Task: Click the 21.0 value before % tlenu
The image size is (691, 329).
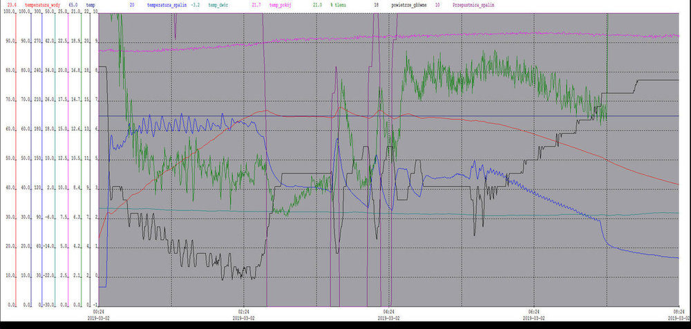Action: click(x=318, y=4)
